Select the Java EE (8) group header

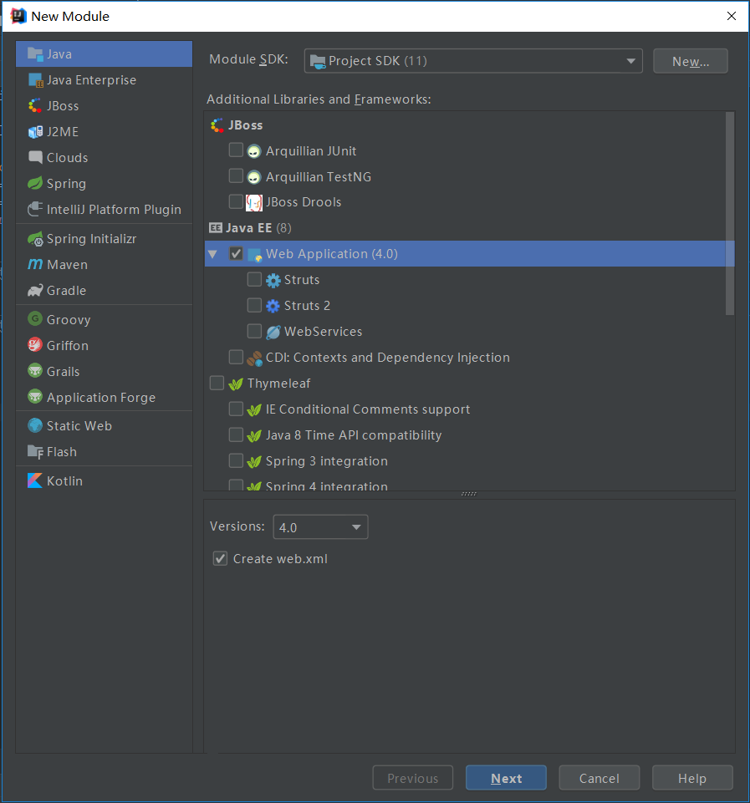point(250,228)
